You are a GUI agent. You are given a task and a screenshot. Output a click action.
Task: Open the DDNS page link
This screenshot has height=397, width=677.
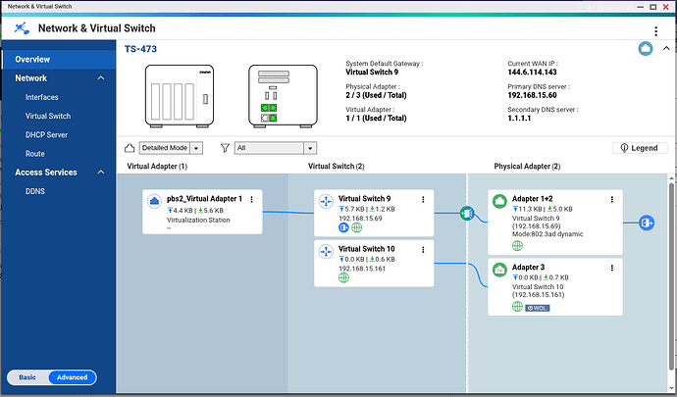36,191
